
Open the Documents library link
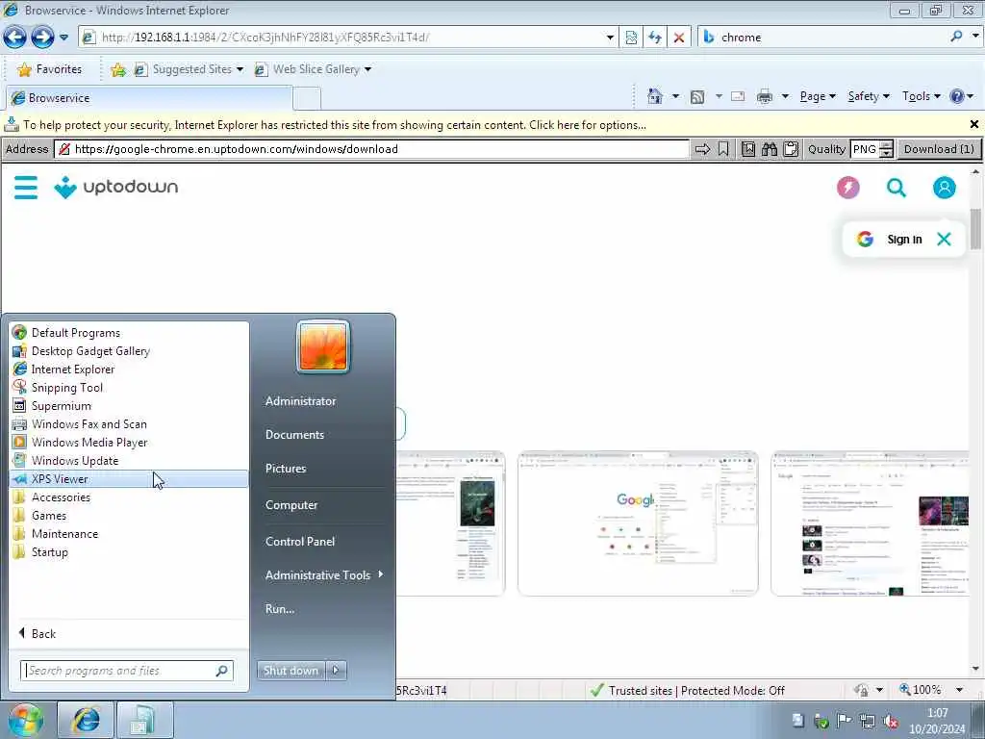pos(294,434)
